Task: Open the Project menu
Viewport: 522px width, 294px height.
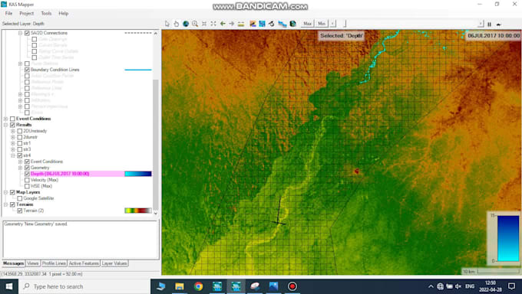Action: tap(27, 13)
